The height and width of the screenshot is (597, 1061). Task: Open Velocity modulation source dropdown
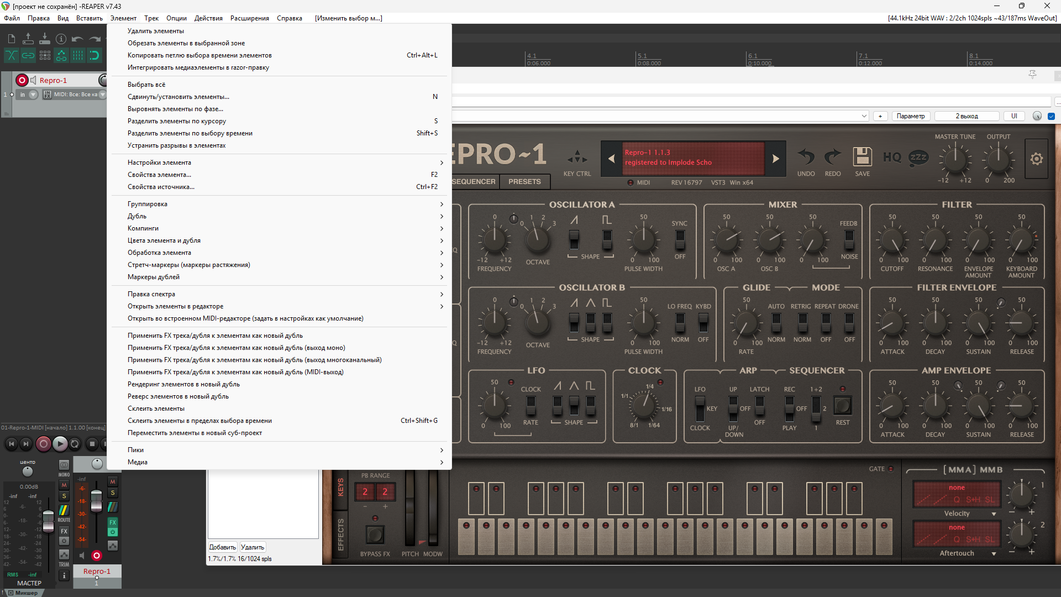(994, 514)
